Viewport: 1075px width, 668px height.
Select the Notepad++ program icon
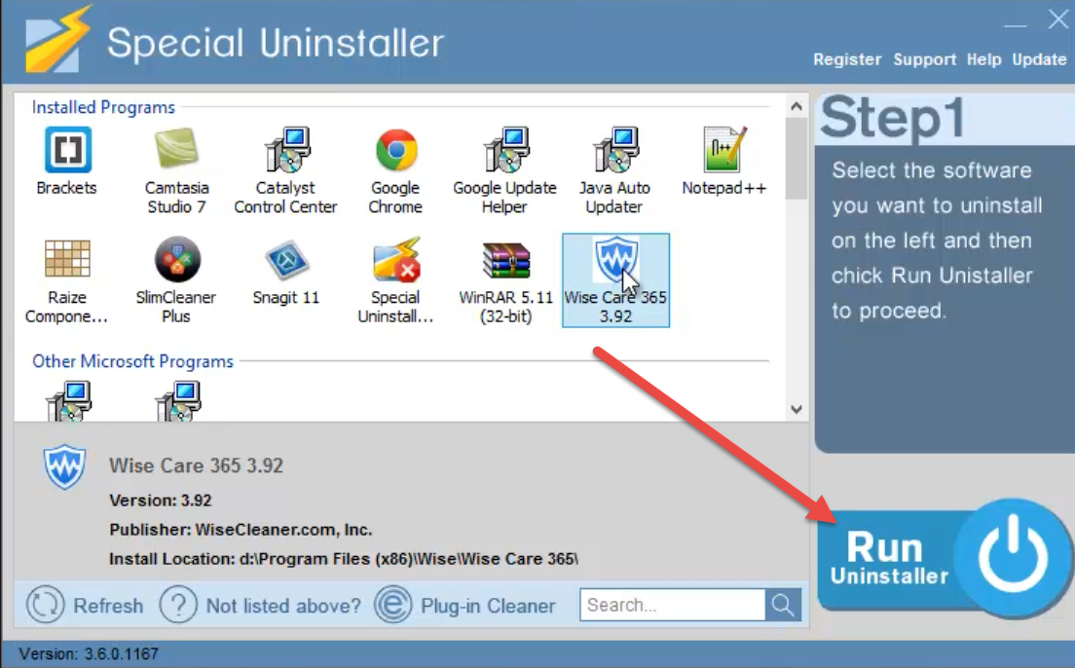pyautogui.click(x=724, y=149)
